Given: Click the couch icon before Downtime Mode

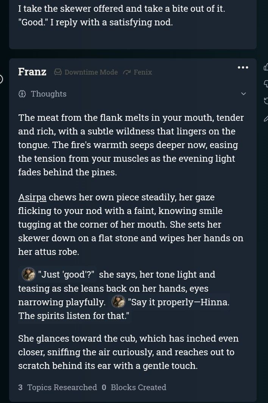Looking at the screenshot, I should click(58, 72).
